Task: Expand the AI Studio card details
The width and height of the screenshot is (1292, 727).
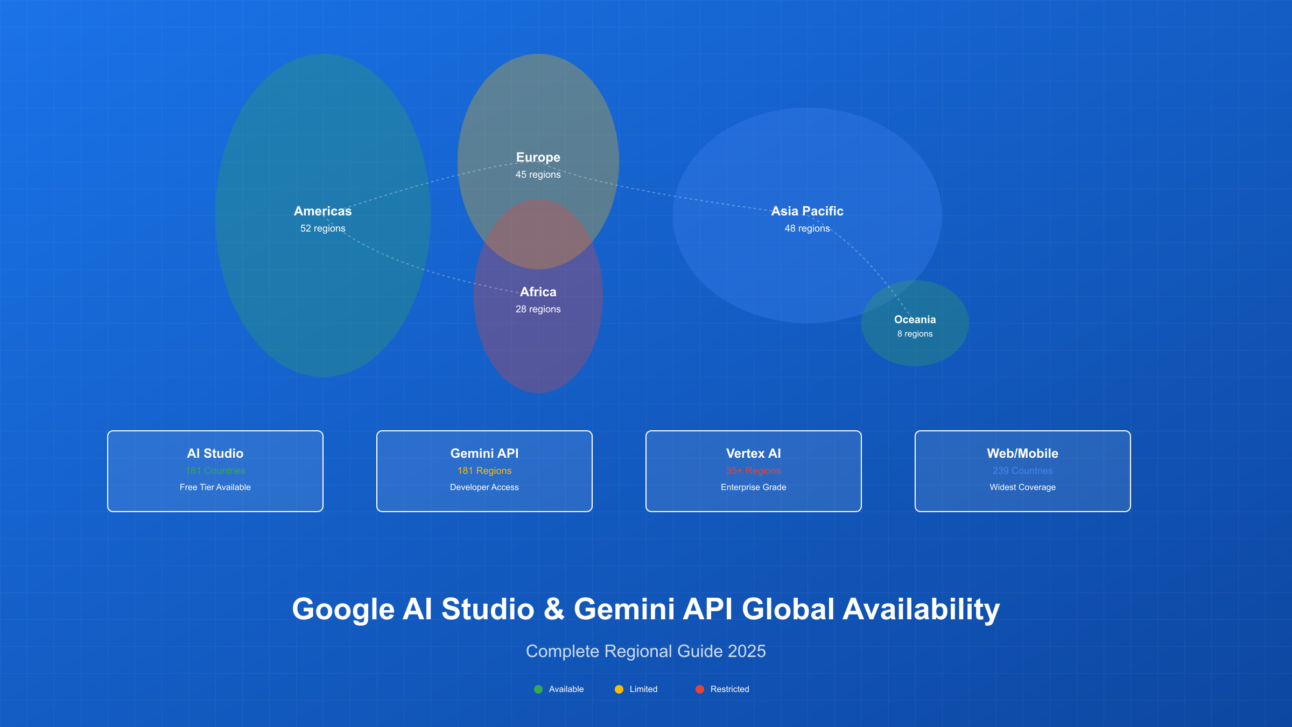Action: coord(215,470)
